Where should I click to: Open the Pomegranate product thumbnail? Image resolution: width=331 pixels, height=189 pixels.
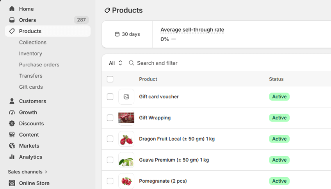pyautogui.click(x=126, y=181)
